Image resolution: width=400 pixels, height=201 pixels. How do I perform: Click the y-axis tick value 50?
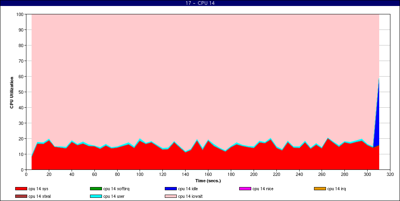coord(22,92)
